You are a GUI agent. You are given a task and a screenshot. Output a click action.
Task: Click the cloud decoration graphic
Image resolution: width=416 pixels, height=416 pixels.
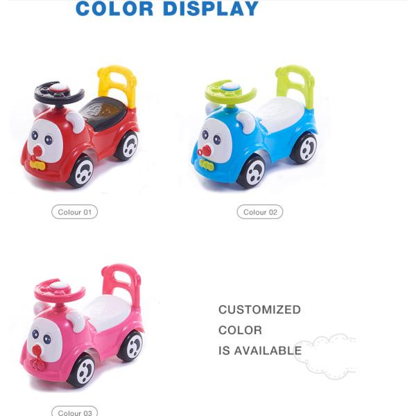(x=324, y=356)
